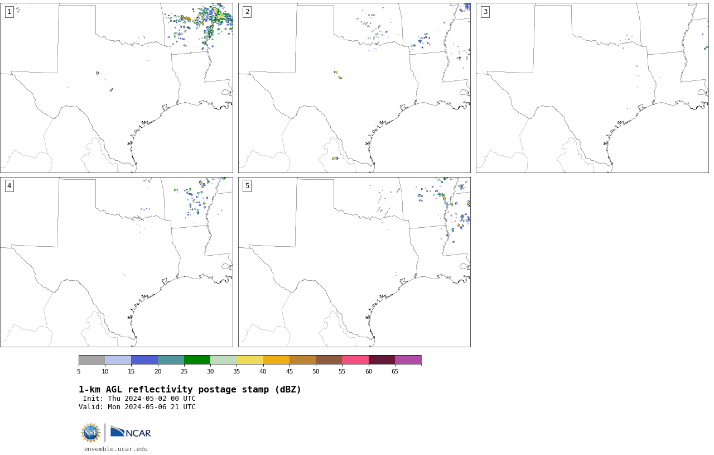Click the 'Valid: Mon 2024-05-06 21 UTC' text

(x=137, y=407)
